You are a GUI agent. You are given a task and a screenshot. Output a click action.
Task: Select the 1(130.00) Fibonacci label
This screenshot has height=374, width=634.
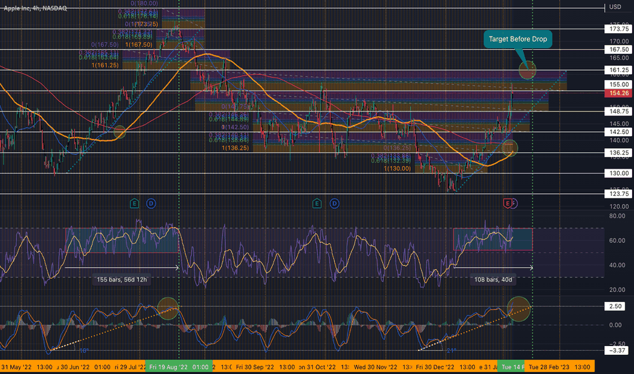tap(397, 168)
